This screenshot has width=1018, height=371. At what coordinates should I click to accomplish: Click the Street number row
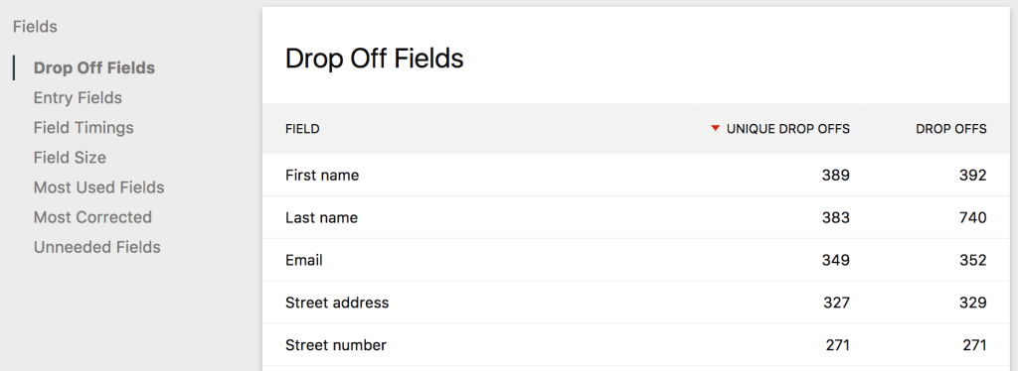pos(636,345)
